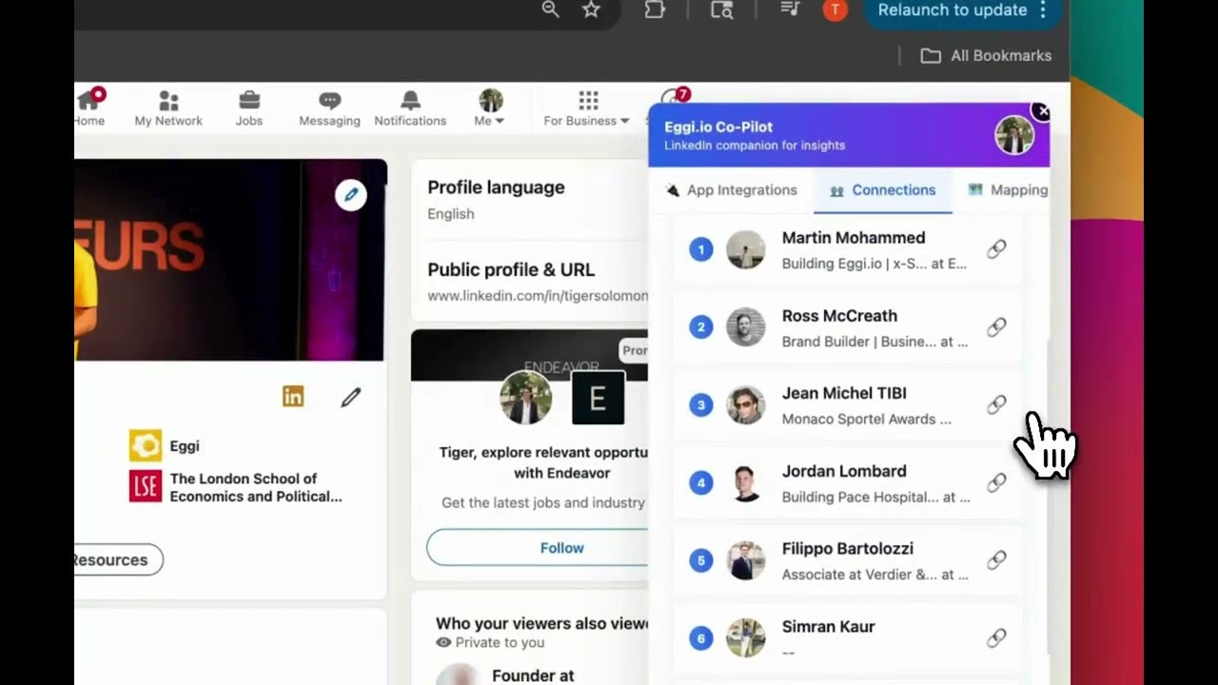Open the search tabs icon in Chrome toolbar
Viewport: 1218px width, 685px height.
[722, 10]
